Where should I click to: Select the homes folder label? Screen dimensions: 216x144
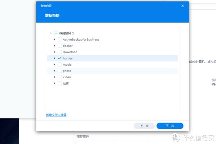click(68, 58)
